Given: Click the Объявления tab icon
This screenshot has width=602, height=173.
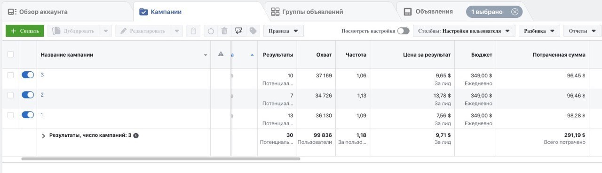Looking at the screenshot, I should click(408, 12).
